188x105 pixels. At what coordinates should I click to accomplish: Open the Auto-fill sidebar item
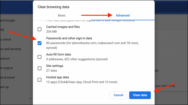pos(2,30)
